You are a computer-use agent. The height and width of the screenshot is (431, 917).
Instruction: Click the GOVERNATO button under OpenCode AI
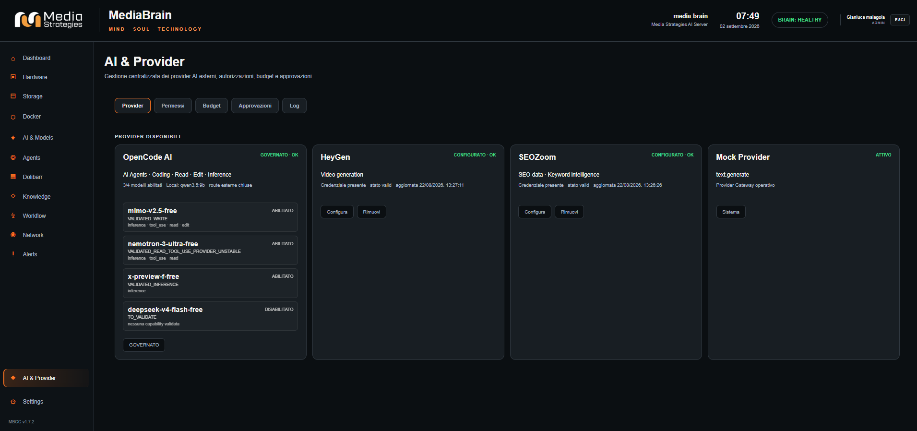coord(144,345)
